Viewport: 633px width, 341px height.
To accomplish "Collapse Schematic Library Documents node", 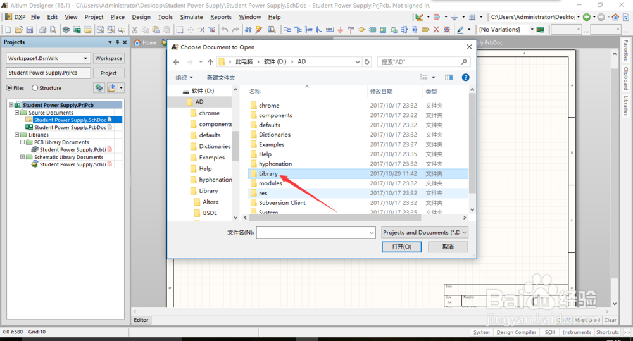I will point(23,157).
